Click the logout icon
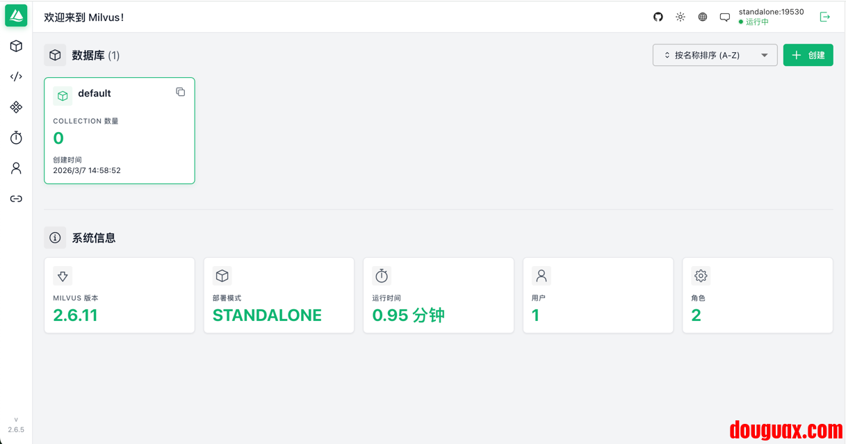Screen dimensions: 846x444 click(x=825, y=17)
